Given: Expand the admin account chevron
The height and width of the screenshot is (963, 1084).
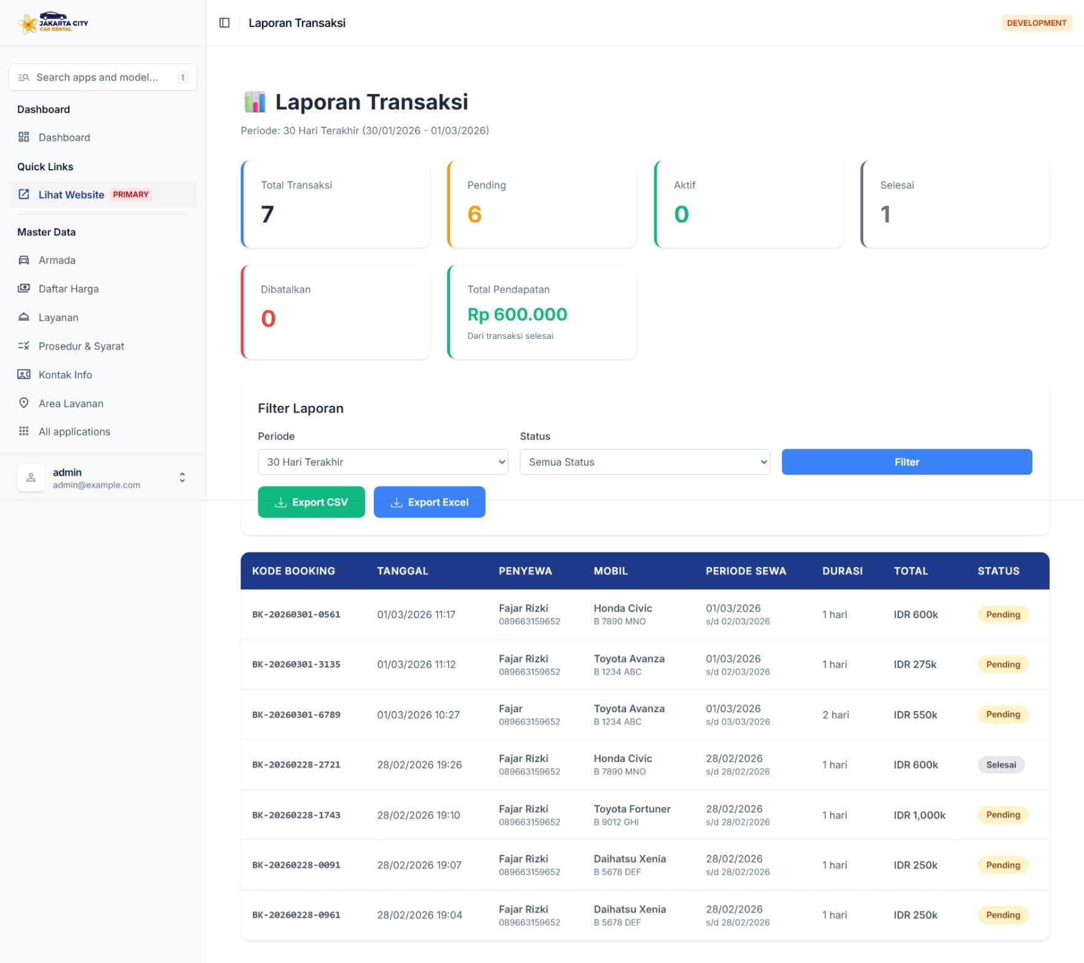Looking at the screenshot, I should [x=182, y=477].
